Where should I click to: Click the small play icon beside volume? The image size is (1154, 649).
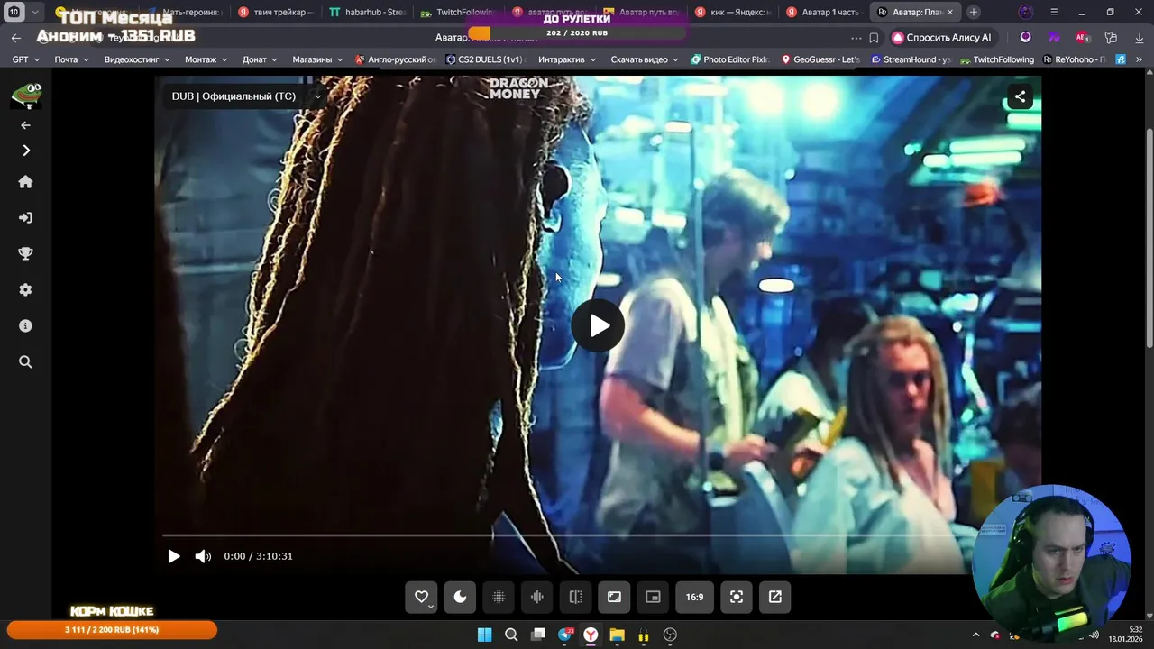pos(174,556)
